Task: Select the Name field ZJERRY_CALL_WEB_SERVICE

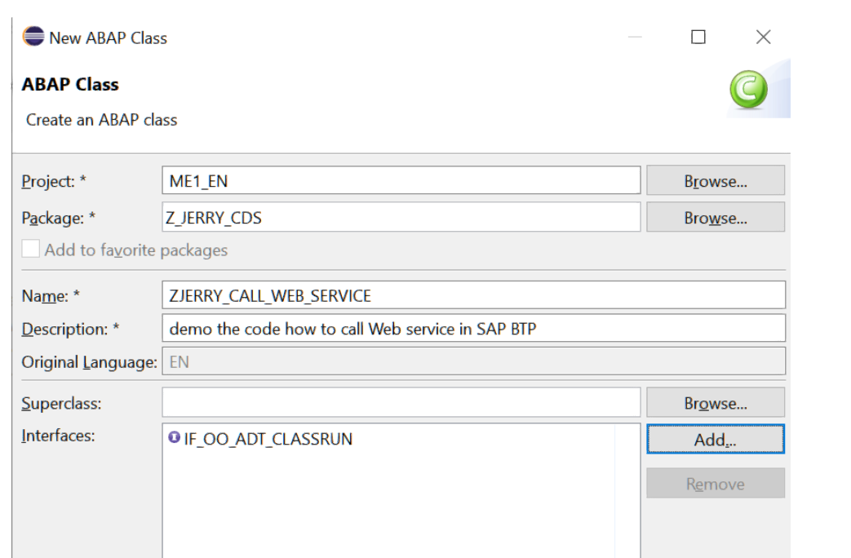Action: point(473,295)
